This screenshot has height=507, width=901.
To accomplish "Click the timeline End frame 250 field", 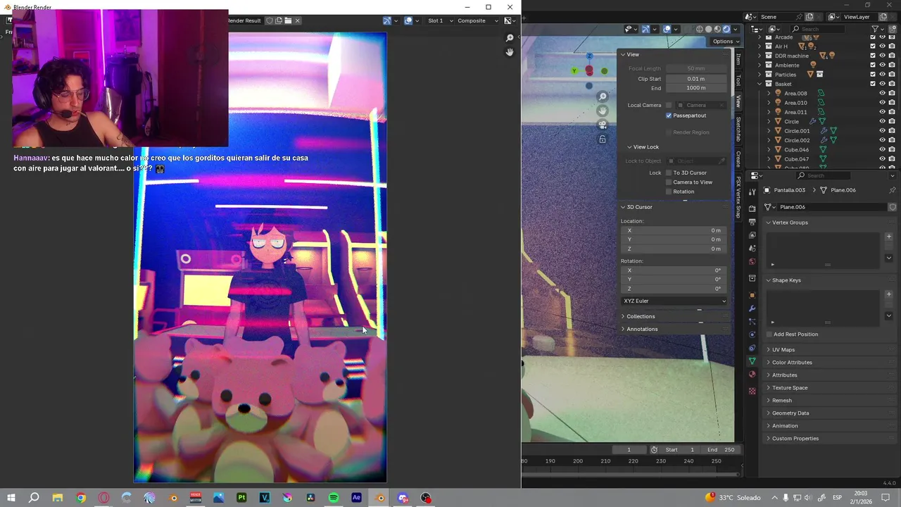I will coord(720,450).
